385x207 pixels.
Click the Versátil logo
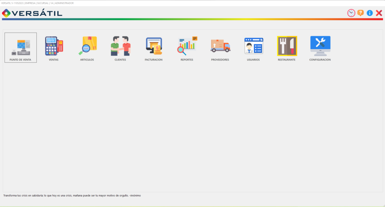32,13
